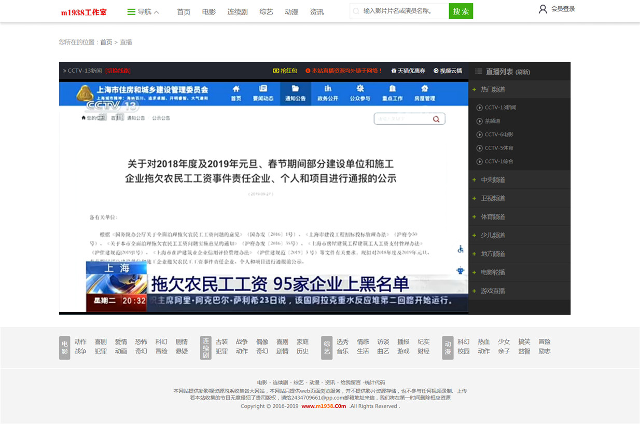Screen dimensions: 640x424
Task: Click play icon beside CCTV-1综合
Action: (479, 161)
